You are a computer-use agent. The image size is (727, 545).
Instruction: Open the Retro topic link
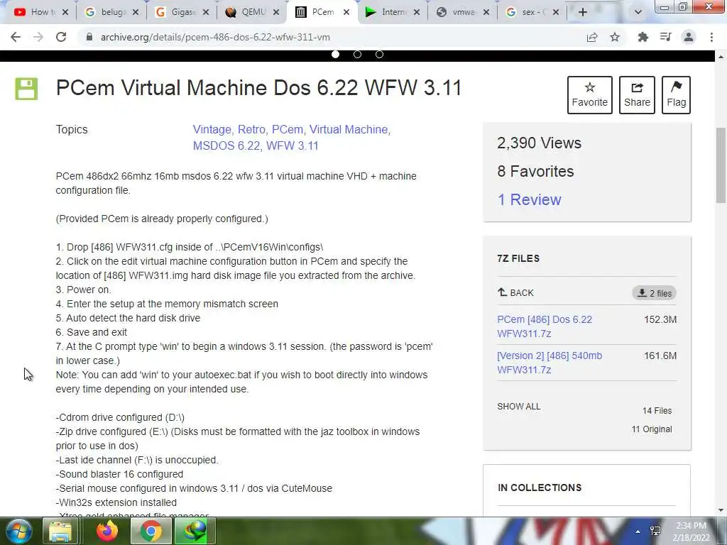[x=251, y=129]
